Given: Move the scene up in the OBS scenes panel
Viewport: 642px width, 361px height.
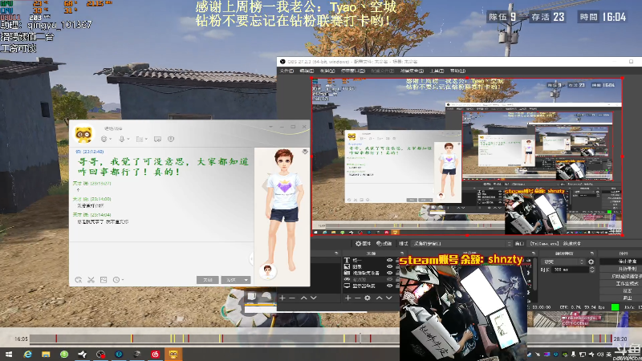Looking at the screenshot, I should (x=304, y=298).
